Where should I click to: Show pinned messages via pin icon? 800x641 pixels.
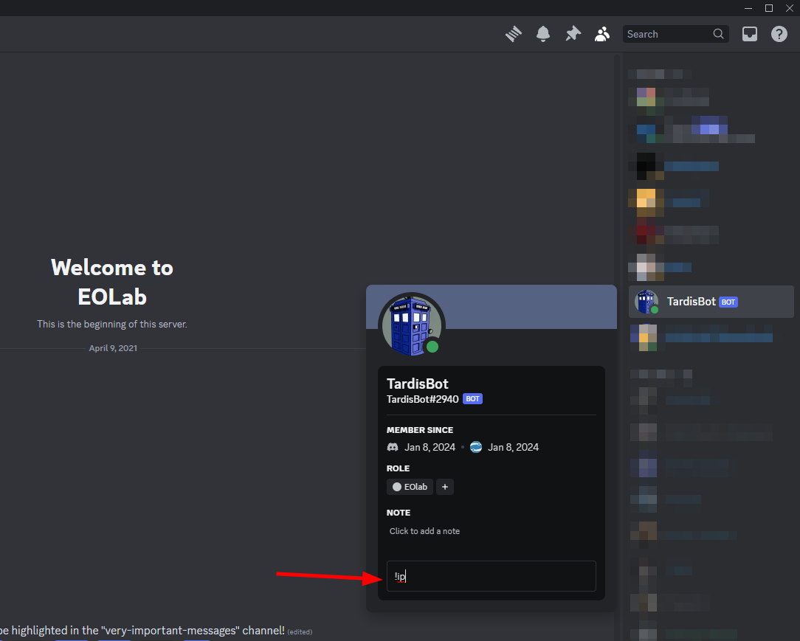[573, 34]
